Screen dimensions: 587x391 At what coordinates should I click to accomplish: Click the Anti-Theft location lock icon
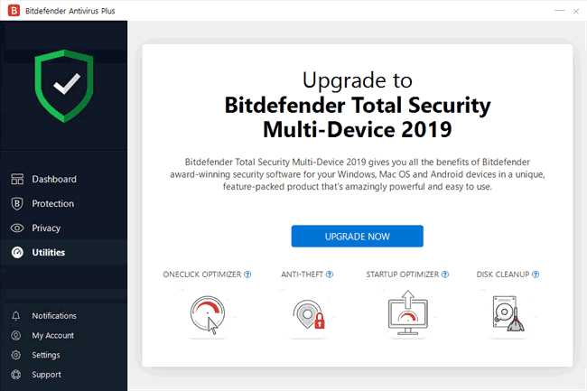[309, 314]
